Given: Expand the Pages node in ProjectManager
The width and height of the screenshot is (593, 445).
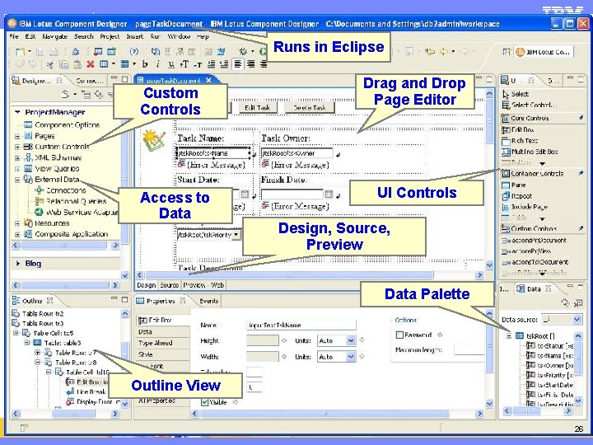Looking at the screenshot, I should pyautogui.click(x=17, y=136).
